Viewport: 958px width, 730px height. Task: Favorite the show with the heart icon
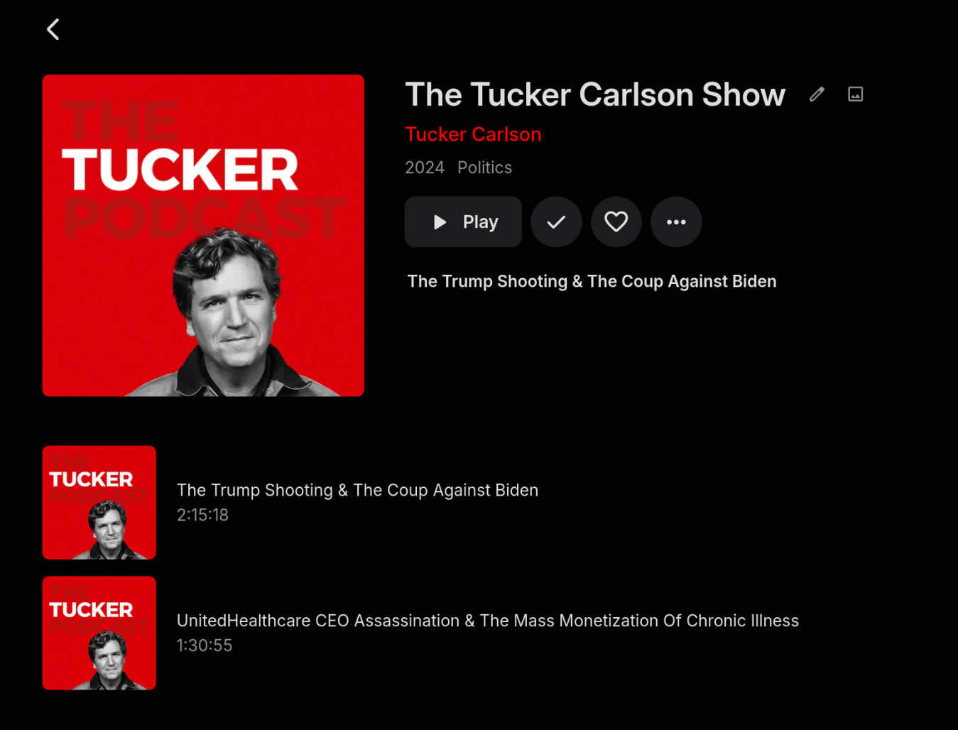[616, 222]
